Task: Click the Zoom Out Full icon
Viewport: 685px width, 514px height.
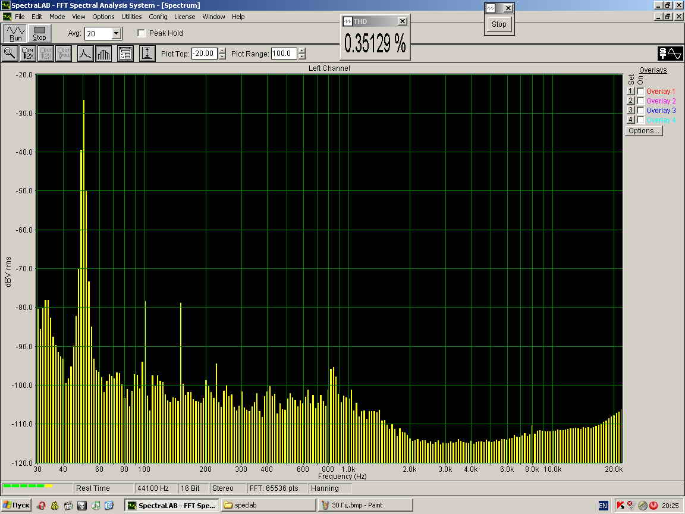Action: [x=64, y=54]
